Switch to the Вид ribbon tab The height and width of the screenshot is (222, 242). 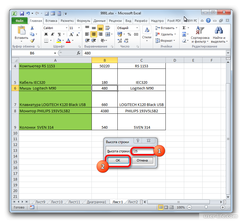[128, 21]
